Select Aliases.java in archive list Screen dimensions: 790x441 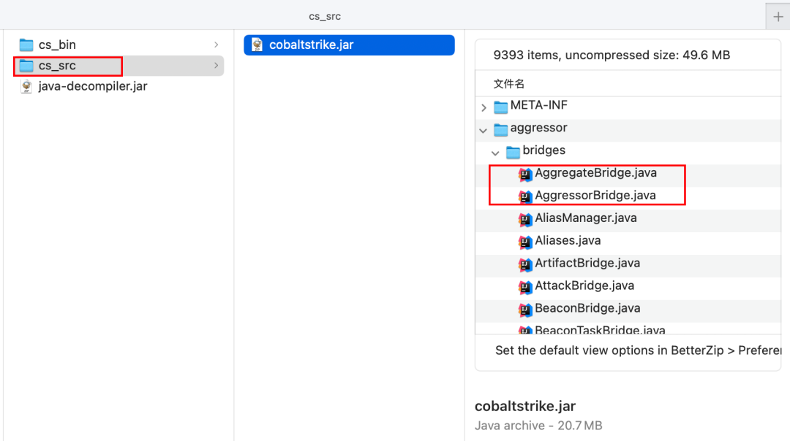[628, 243]
